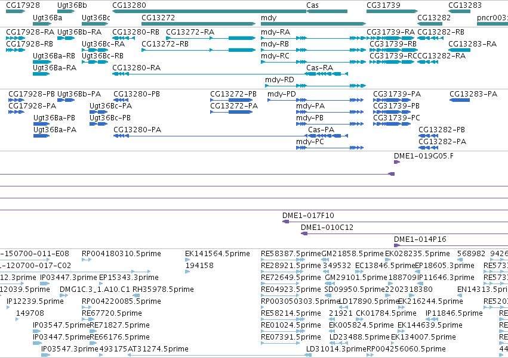Viewport: 508px width, 358px height.
Task: Open transcript CG17928-RA
Action: pyautogui.click(x=30, y=32)
